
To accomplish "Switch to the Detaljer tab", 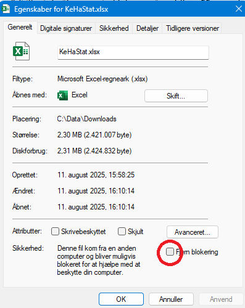I will (147, 28).
